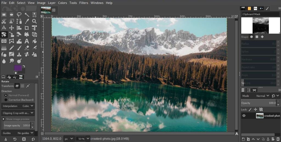Screen dimensions: 281x142
Task: Hide the crooked-photo layer with eye icon
Action: coord(244,116)
